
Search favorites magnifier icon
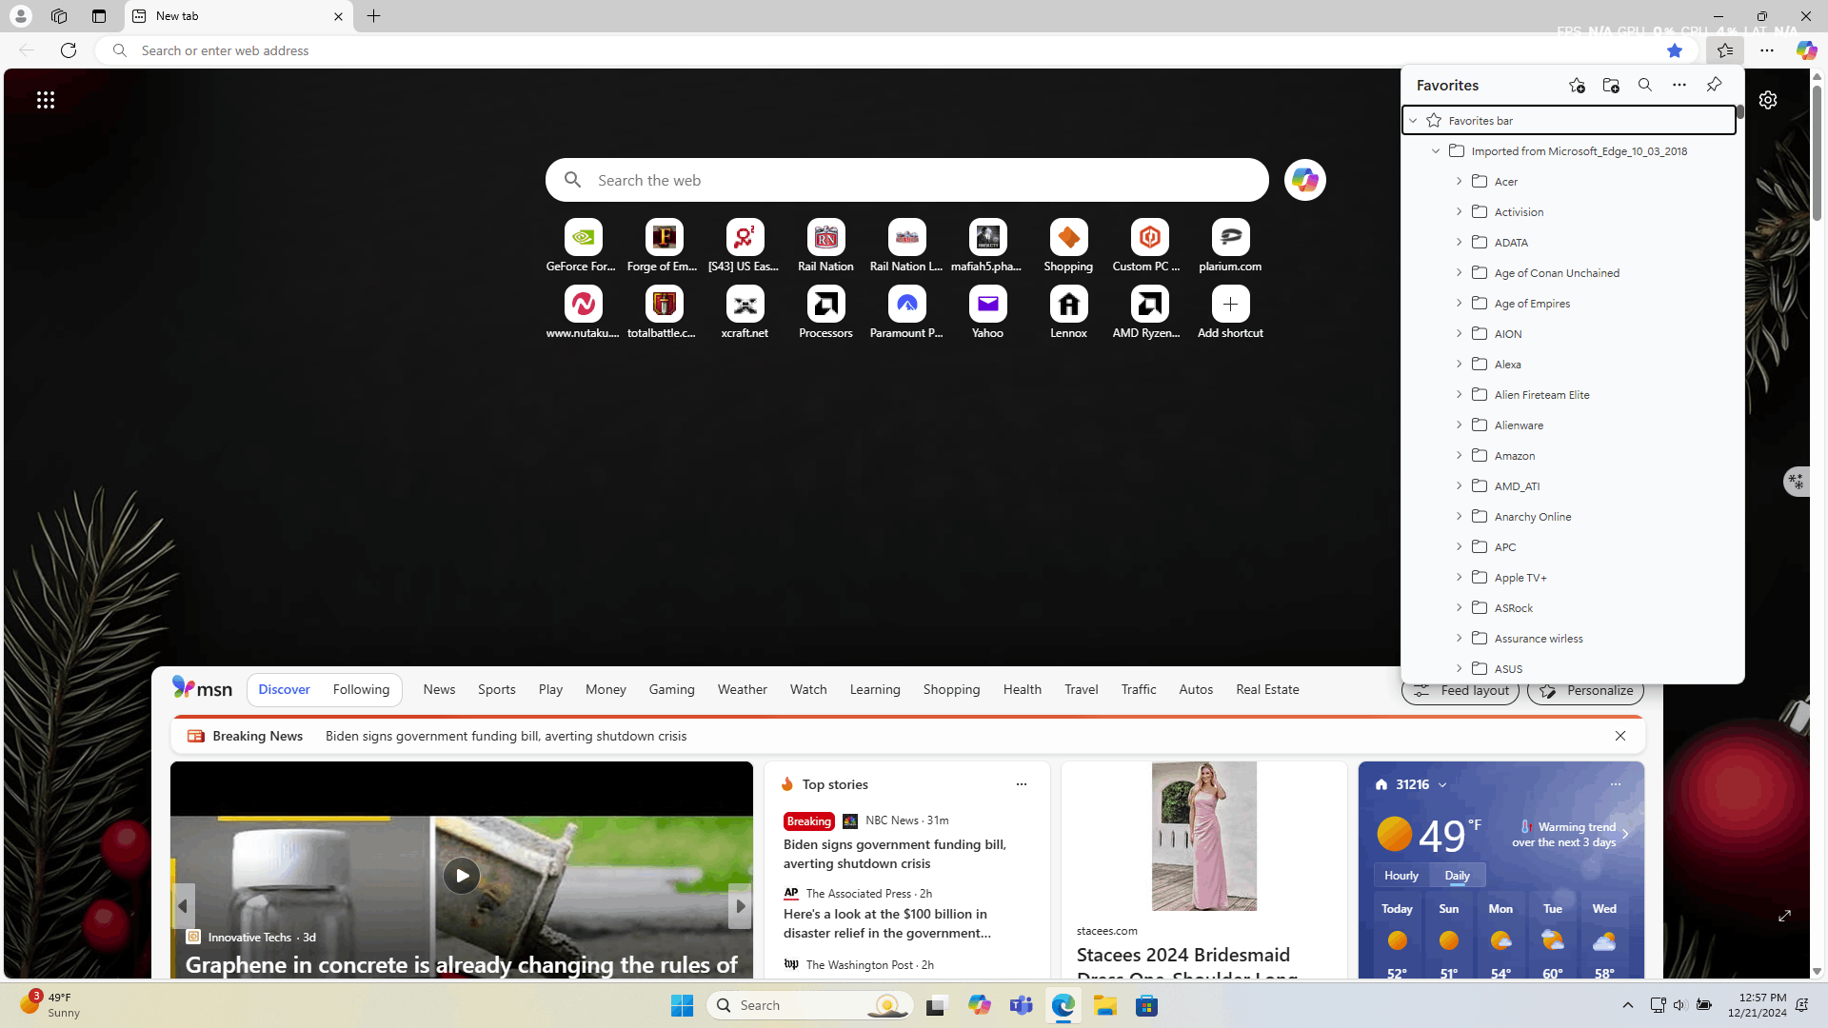(x=1645, y=86)
